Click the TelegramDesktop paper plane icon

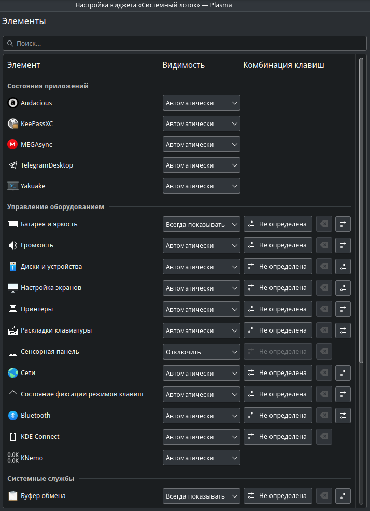(x=13, y=165)
